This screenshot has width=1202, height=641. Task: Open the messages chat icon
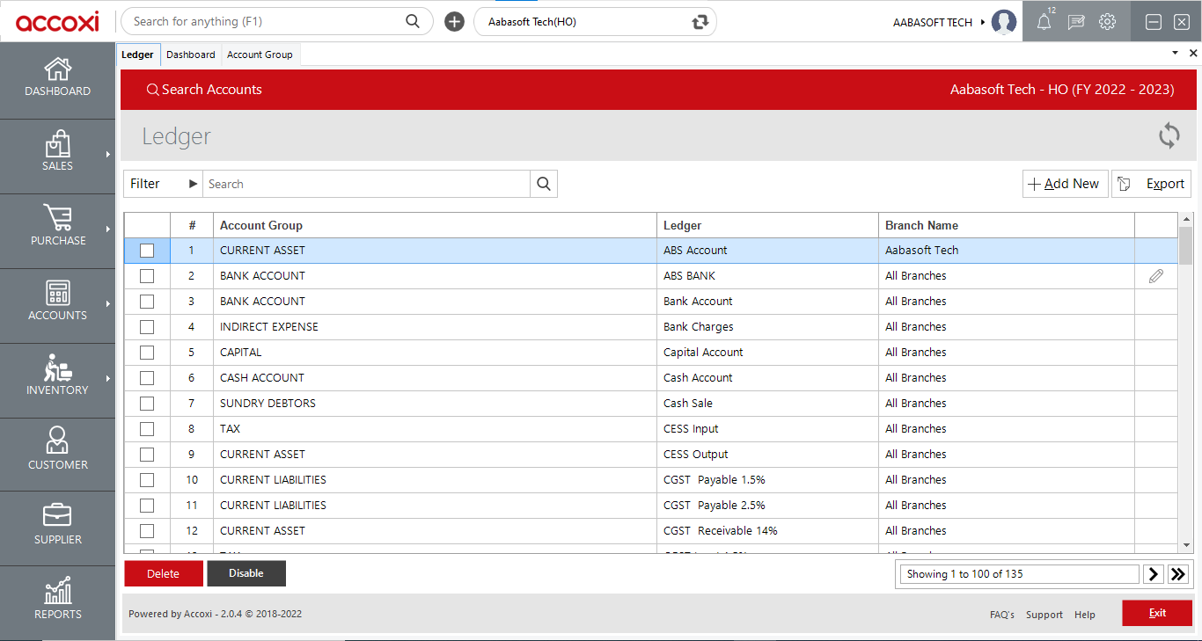[x=1076, y=22]
